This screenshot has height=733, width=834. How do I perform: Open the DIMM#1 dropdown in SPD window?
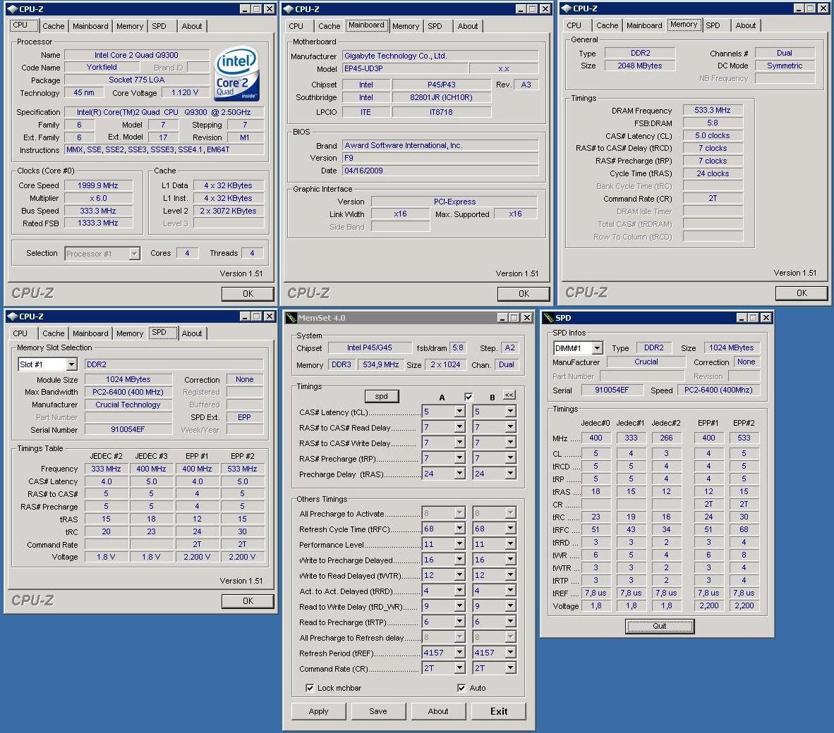(598, 348)
